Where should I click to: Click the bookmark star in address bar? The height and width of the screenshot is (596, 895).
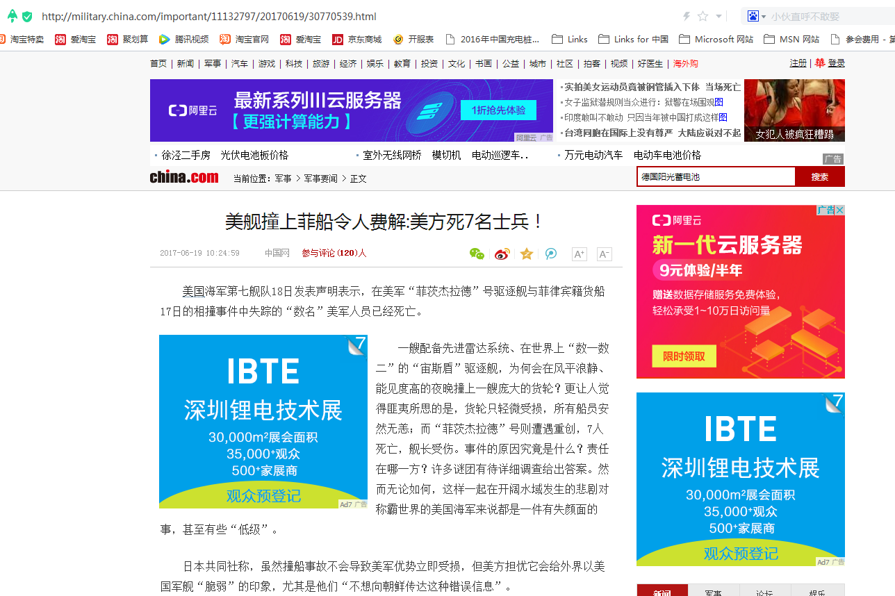point(703,16)
